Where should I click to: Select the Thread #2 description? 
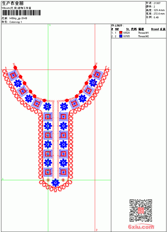(x=143, y=36)
